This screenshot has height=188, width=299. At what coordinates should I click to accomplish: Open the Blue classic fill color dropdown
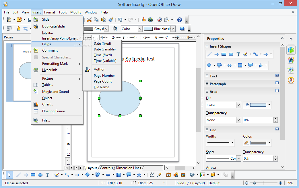173,29
